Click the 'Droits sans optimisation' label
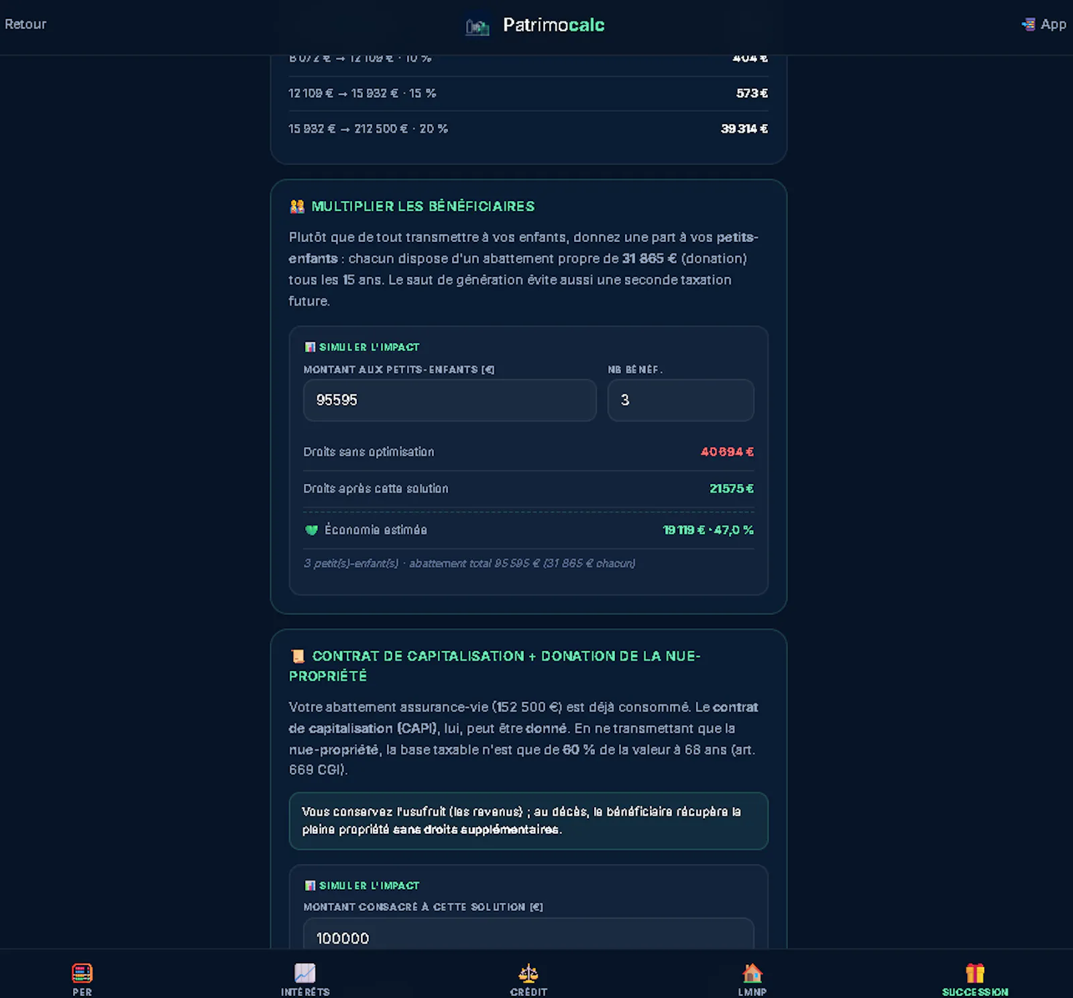Image resolution: width=1073 pixels, height=998 pixels. tap(369, 452)
